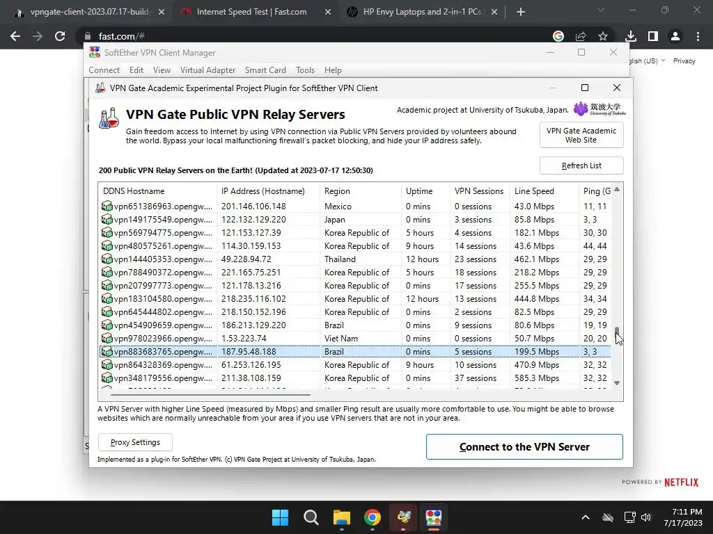Toggle the Chrome side panel icon
This screenshot has width=713, height=534.
point(653,36)
